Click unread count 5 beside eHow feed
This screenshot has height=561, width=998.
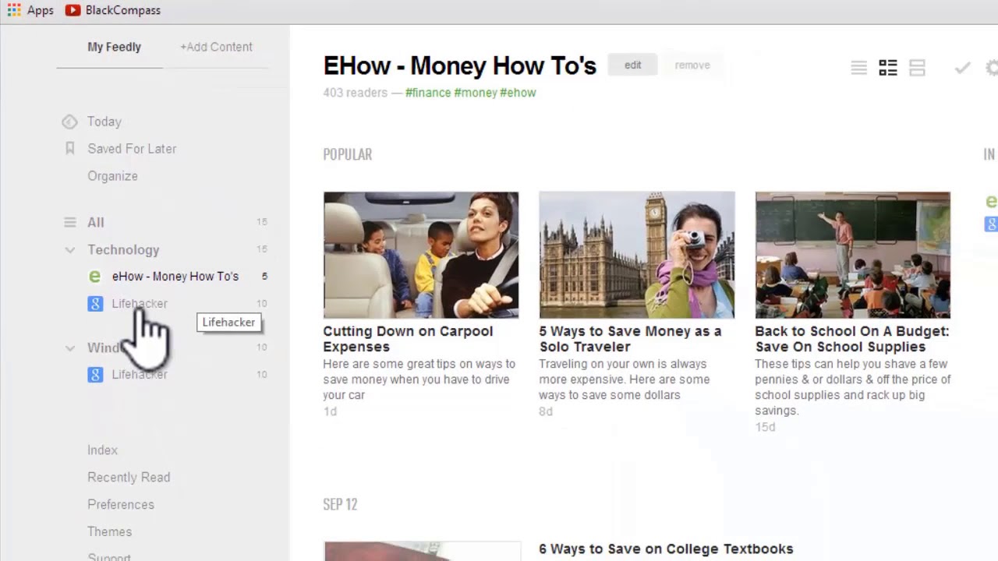[x=264, y=277]
